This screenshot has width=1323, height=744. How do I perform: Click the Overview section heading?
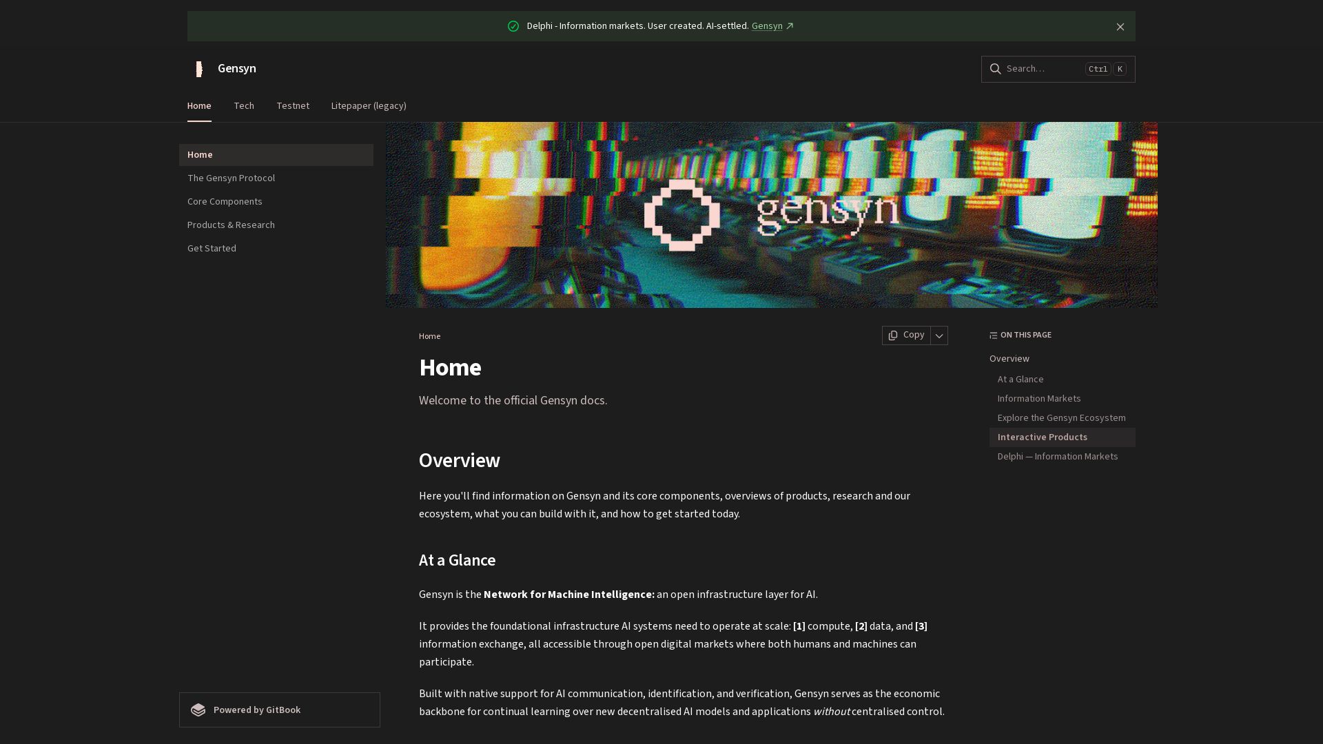460,461
